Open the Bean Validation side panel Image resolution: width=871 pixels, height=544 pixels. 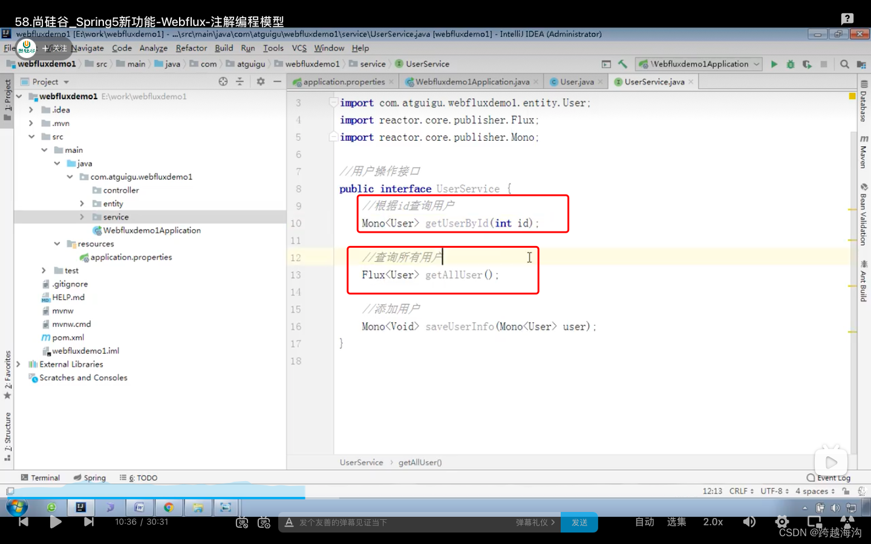click(x=864, y=214)
